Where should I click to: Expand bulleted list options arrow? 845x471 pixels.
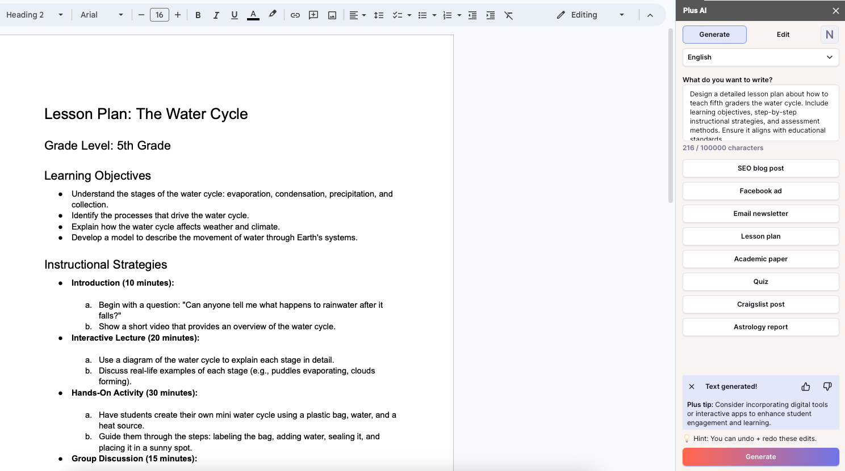pos(434,15)
